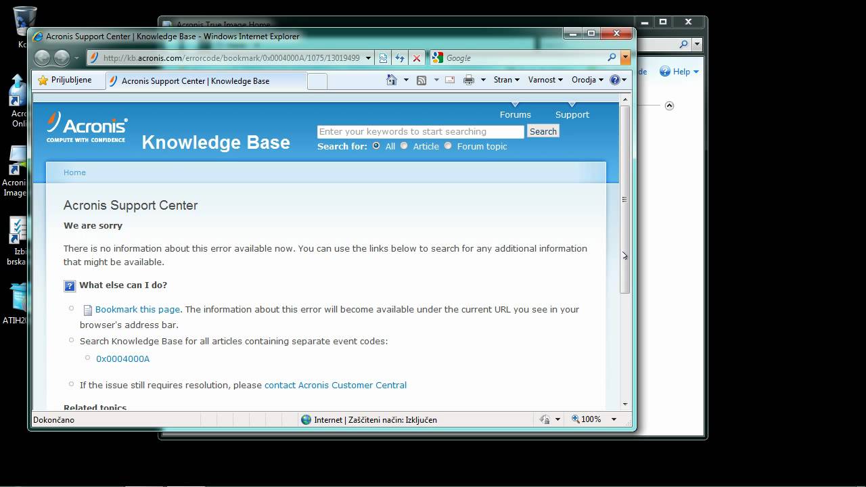Click the scrollbar down arrow
Viewport: 866px width, 487px height.
[625, 404]
